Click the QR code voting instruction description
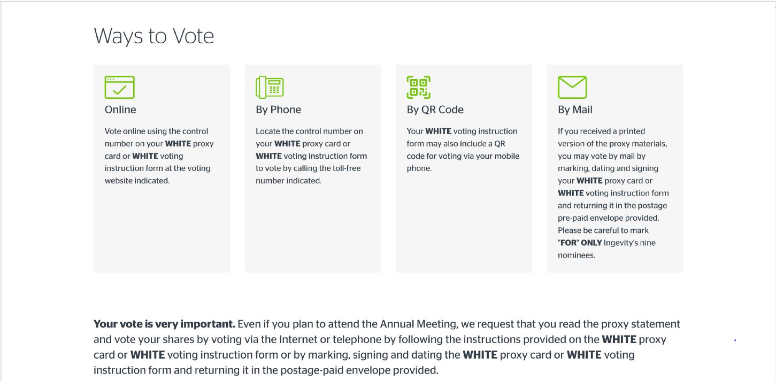This screenshot has height=381, width=776. (462, 144)
